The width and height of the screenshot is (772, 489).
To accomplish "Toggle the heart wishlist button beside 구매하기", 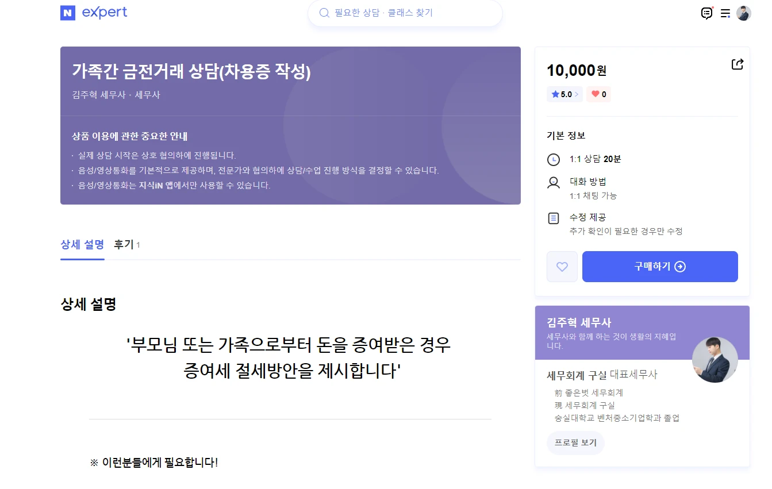I will click(562, 266).
